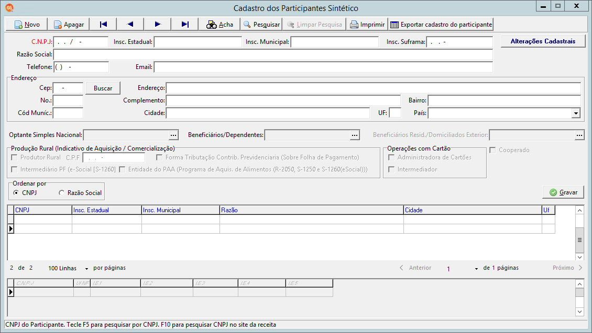Image resolution: width=592 pixels, height=333 pixels.
Task: Export participant cadastro to spreadsheet
Action: pyautogui.click(x=441, y=25)
